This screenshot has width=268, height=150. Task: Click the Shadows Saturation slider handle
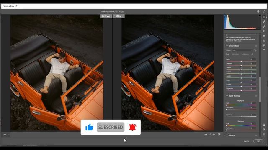(226, 130)
